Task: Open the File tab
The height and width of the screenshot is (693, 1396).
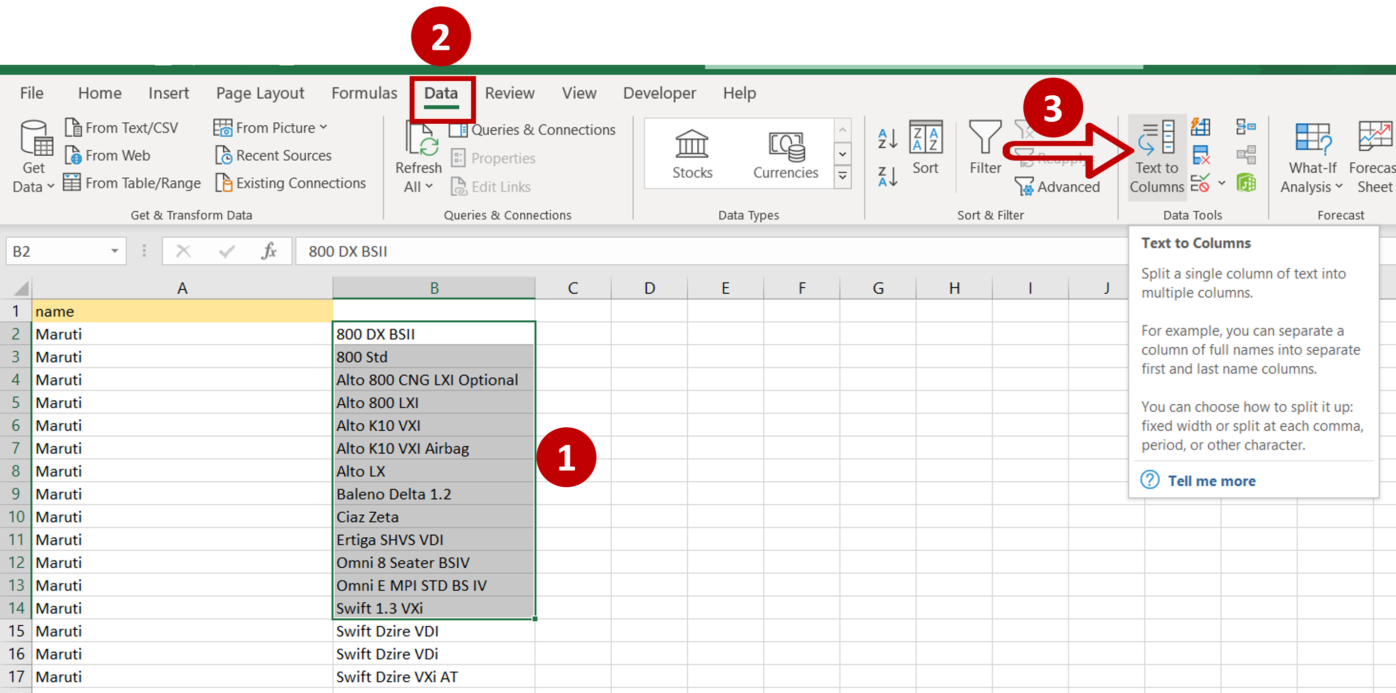Action: (x=31, y=93)
